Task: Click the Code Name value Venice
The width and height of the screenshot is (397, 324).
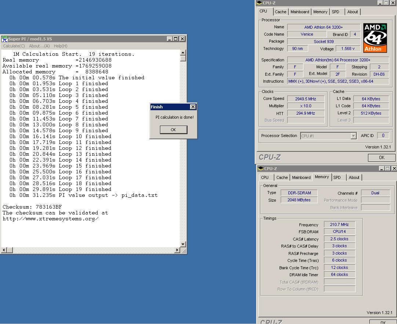Action: tap(307, 34)
